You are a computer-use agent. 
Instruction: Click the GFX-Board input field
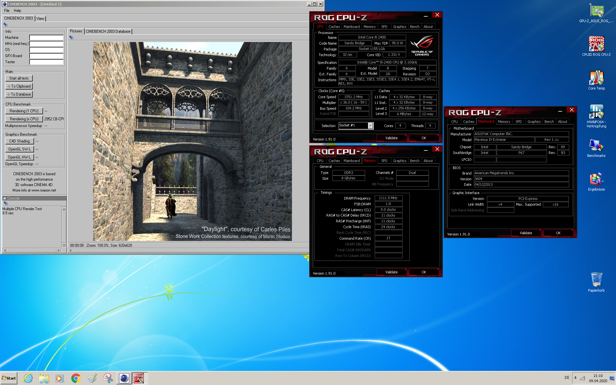tap(46, 56)
